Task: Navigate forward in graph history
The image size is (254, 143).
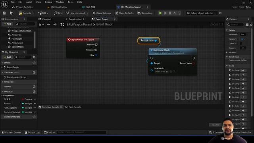Action: coord(55,25)
